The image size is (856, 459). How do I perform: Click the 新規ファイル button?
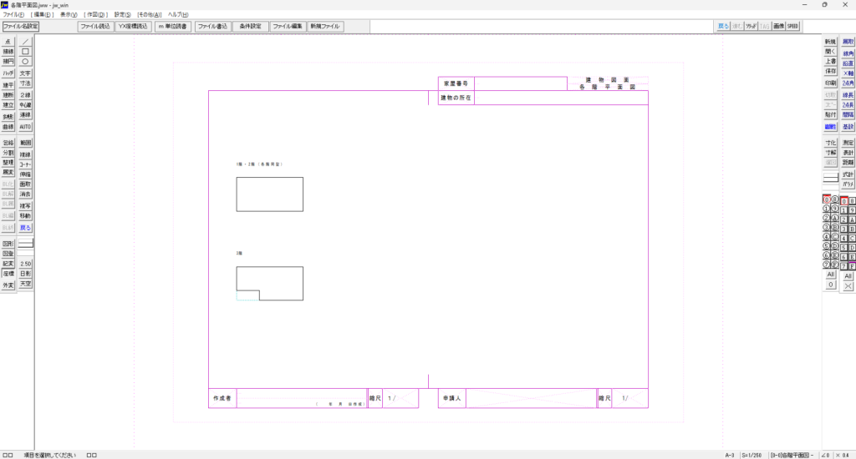click(325, 26)
